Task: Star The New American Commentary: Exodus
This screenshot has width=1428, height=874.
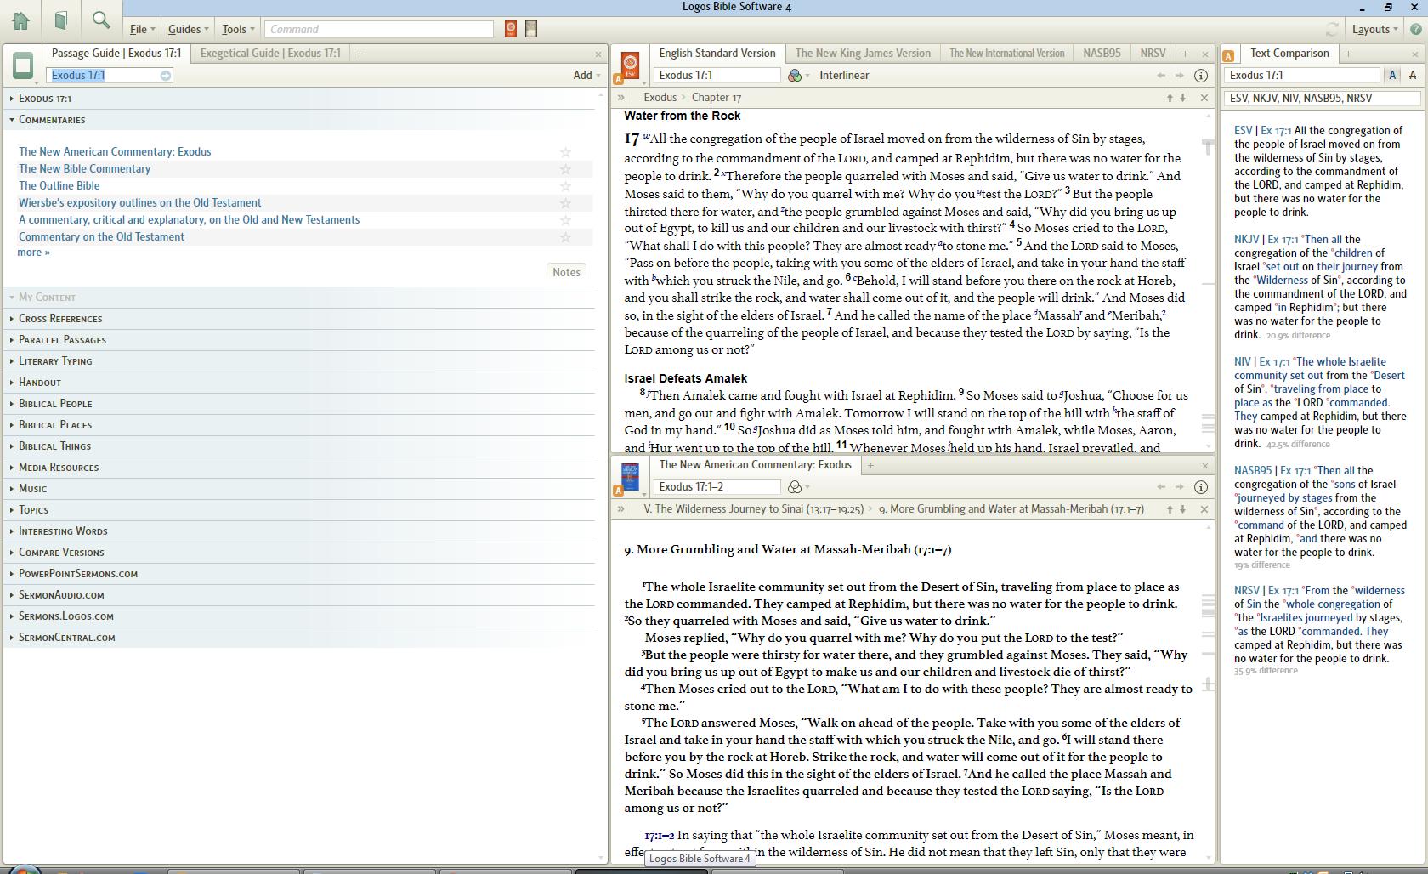Action: pos(565,152)
